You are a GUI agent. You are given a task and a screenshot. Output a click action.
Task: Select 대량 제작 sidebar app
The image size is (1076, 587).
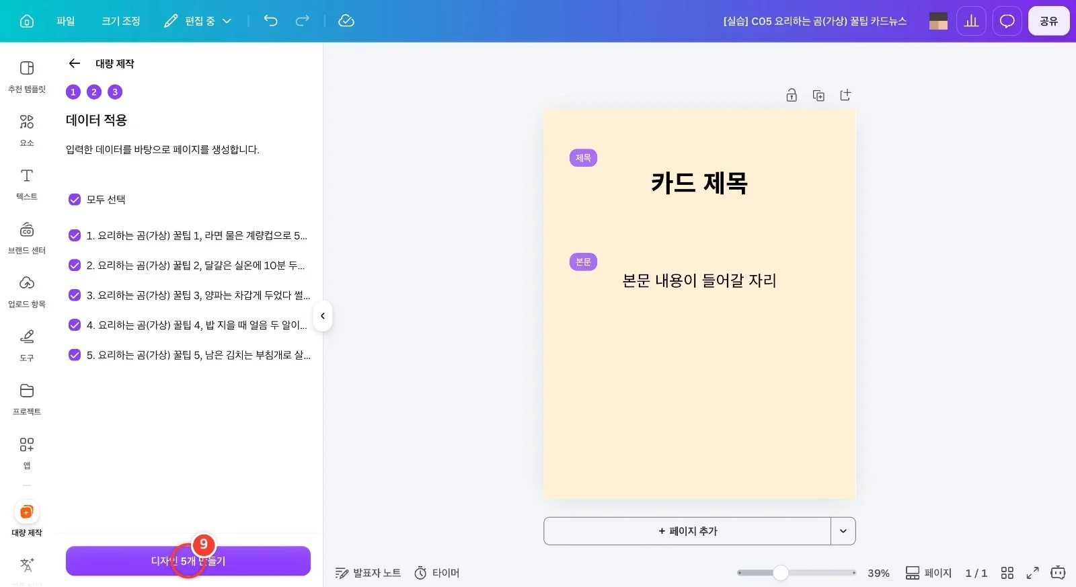click(27, 520)
